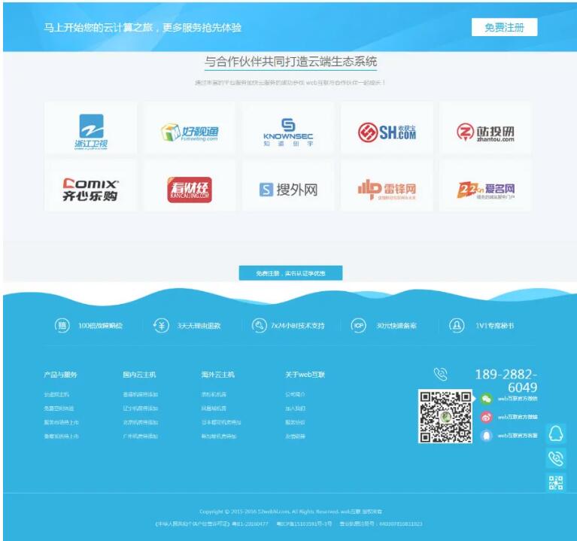Open first link under 国内云主机
Viewport: 577px width, 541px height.
tap(140, 394)
